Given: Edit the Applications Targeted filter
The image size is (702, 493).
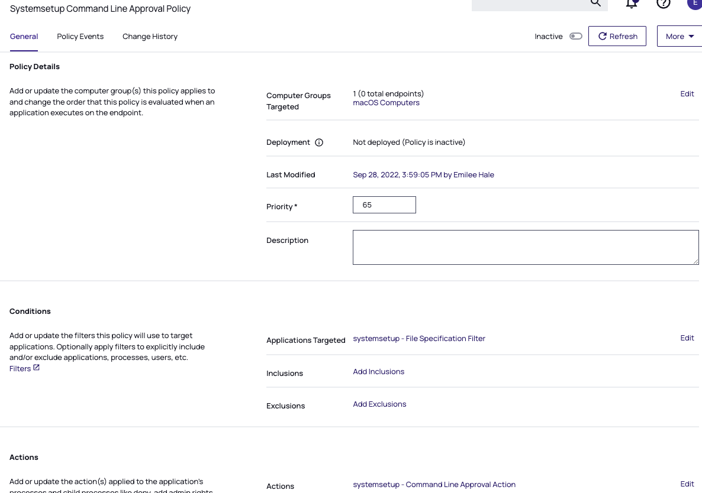Looking at the screenshot, I should click(687, 338).
